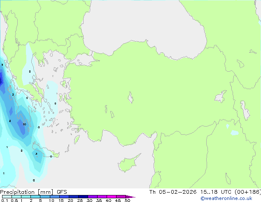The height and width of the screenshot is (202, 261).
Task: Select the 25–30 mm dark blue swatch
Action: pyautogui.click(x=83, y=197)
